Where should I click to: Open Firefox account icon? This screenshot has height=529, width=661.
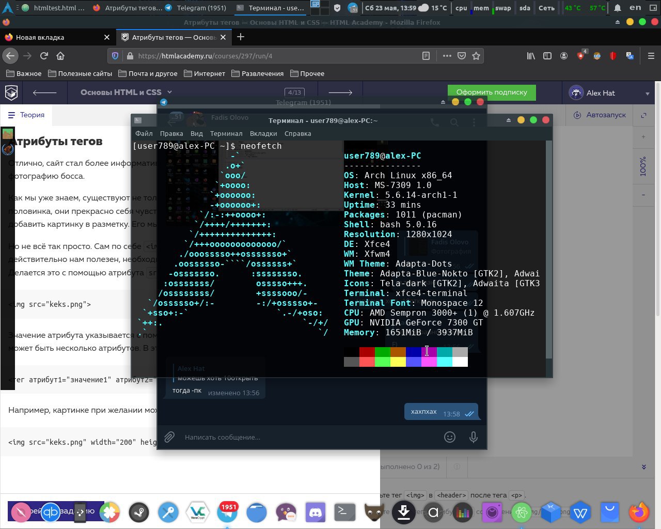pyautogui.click(x=564, y=56)
